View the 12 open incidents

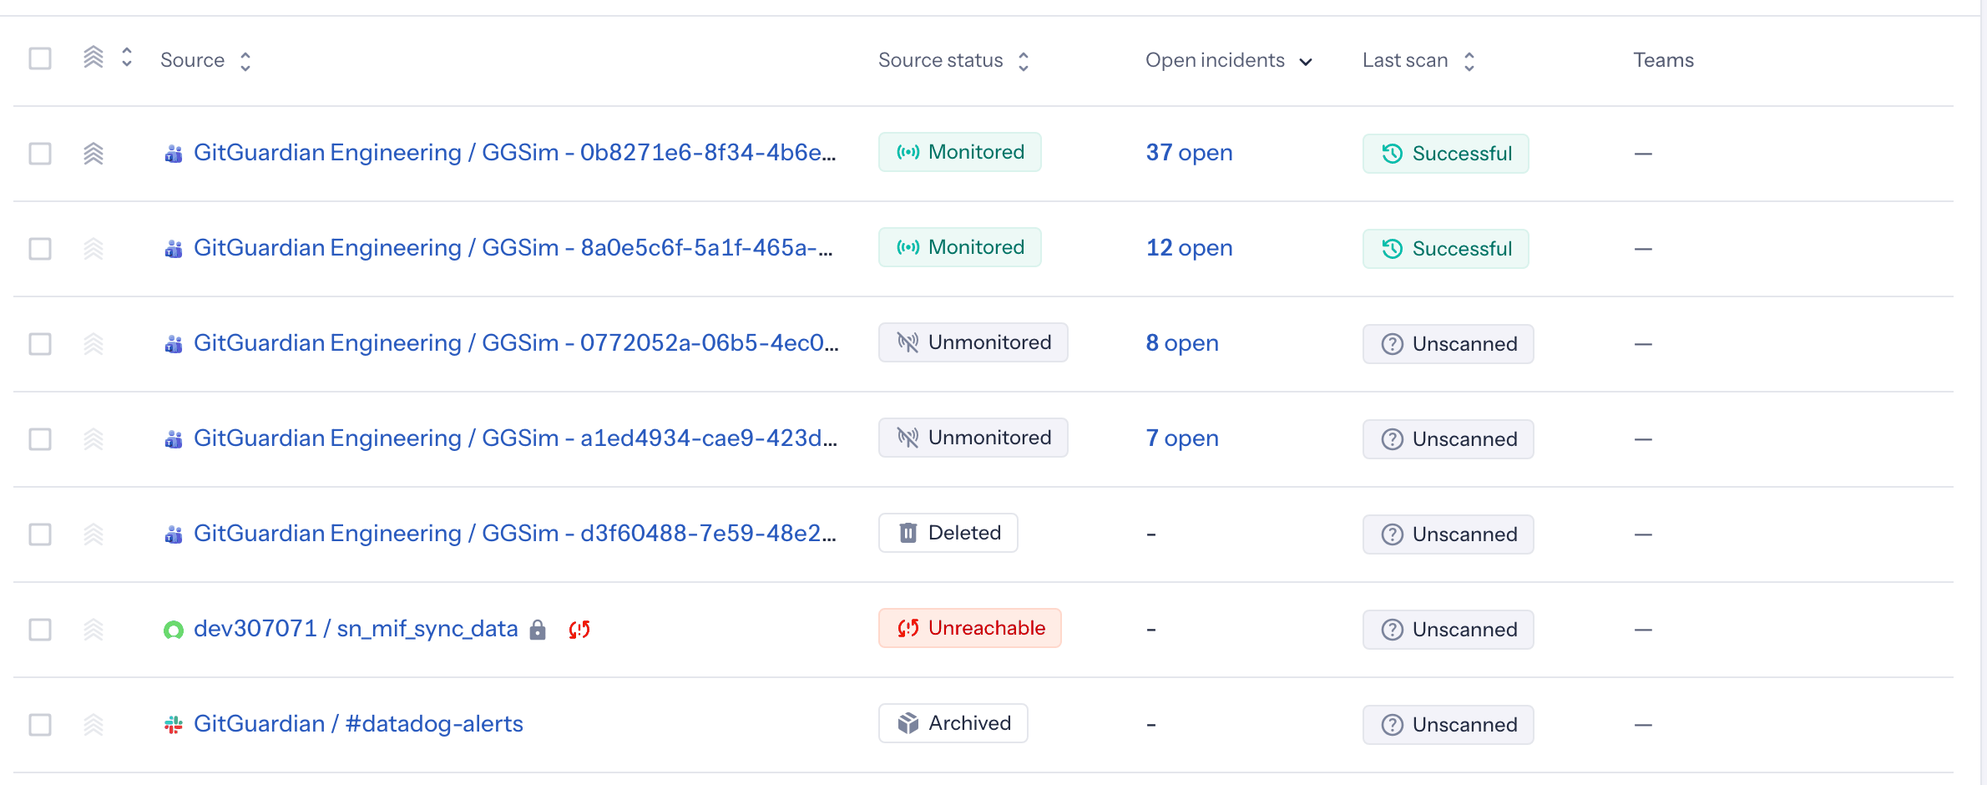point(1189,248)
